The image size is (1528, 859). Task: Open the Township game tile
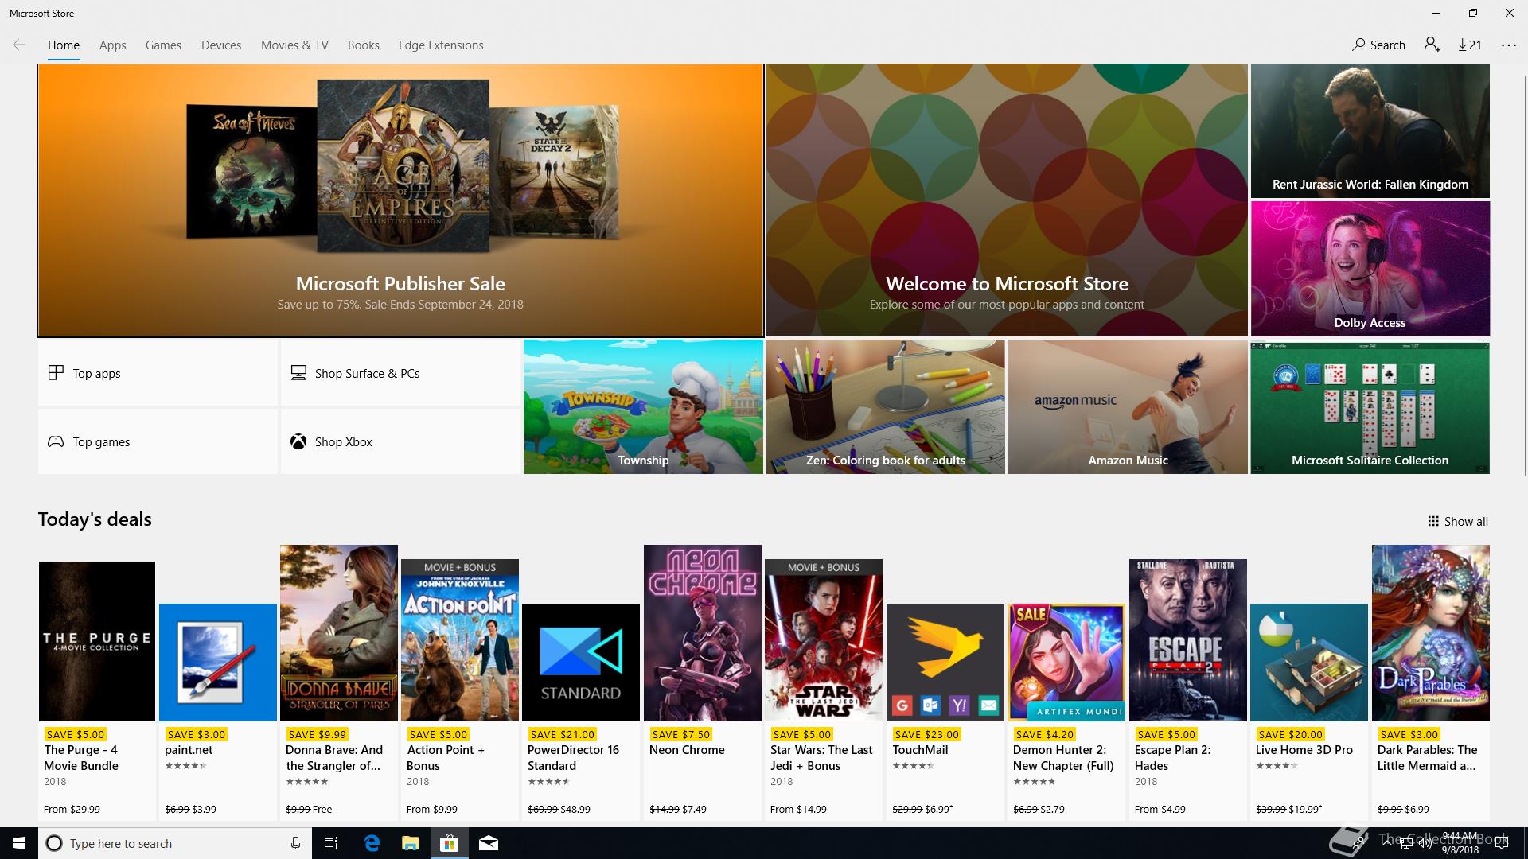click(643, 406)
